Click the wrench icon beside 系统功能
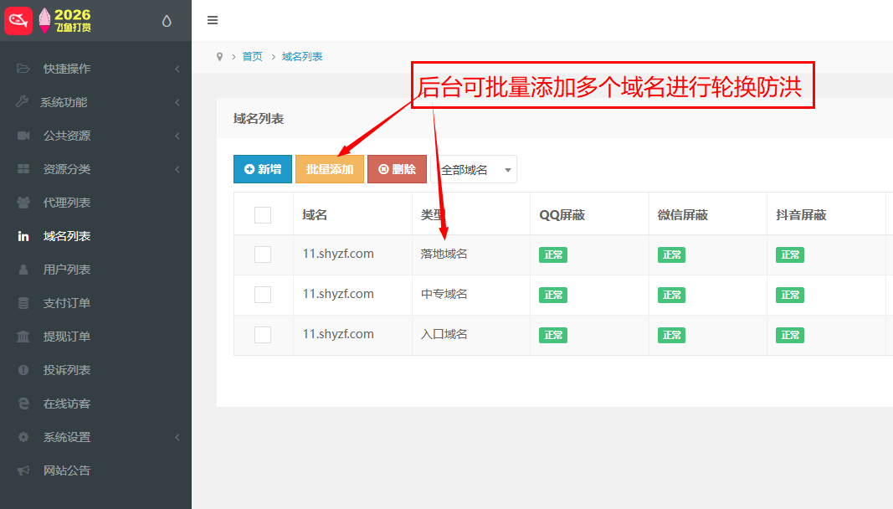The image size is (893, 509). point(23,101)
